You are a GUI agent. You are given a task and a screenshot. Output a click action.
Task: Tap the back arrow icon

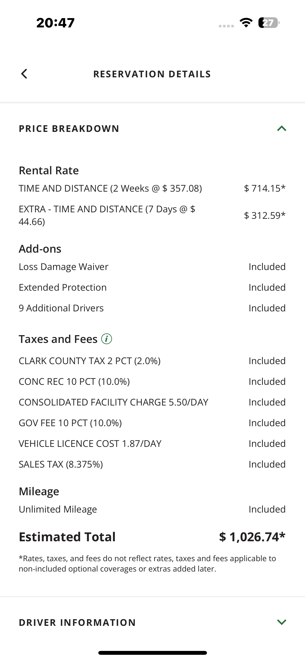tap(24, 74)
